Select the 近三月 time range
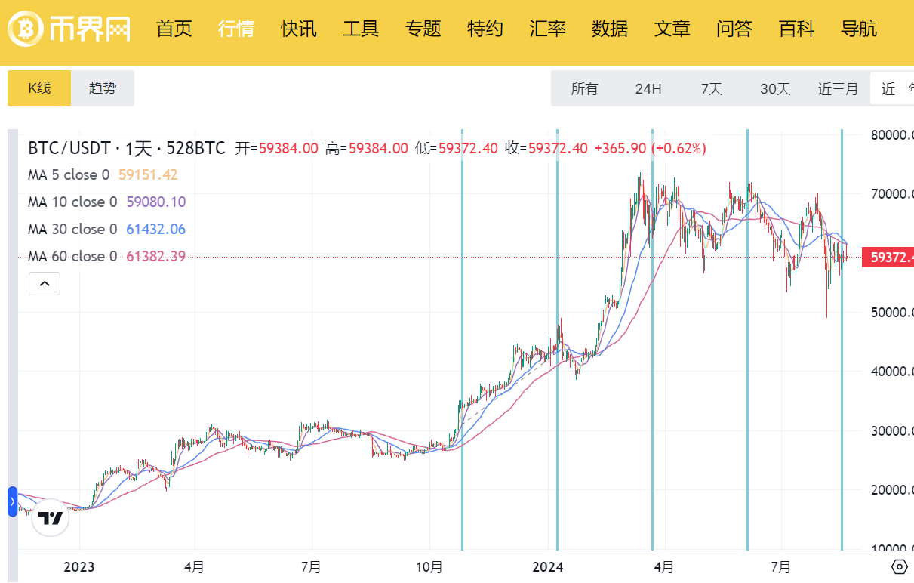This screenshot has height=583, width=914. click(x=838, y=88)
